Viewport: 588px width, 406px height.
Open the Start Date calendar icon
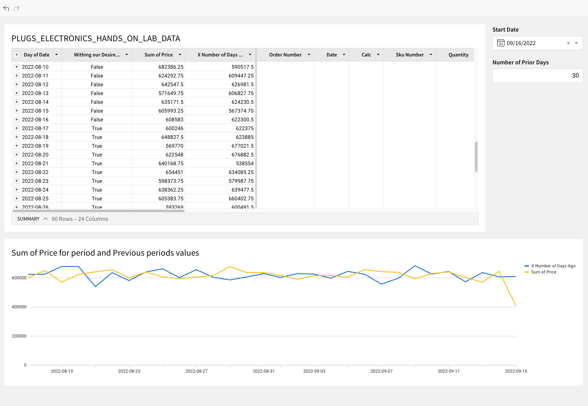point(501,43)
